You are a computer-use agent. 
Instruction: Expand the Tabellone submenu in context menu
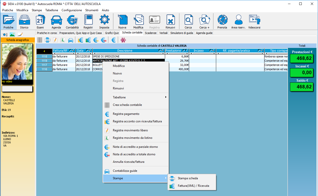point(135,97)
